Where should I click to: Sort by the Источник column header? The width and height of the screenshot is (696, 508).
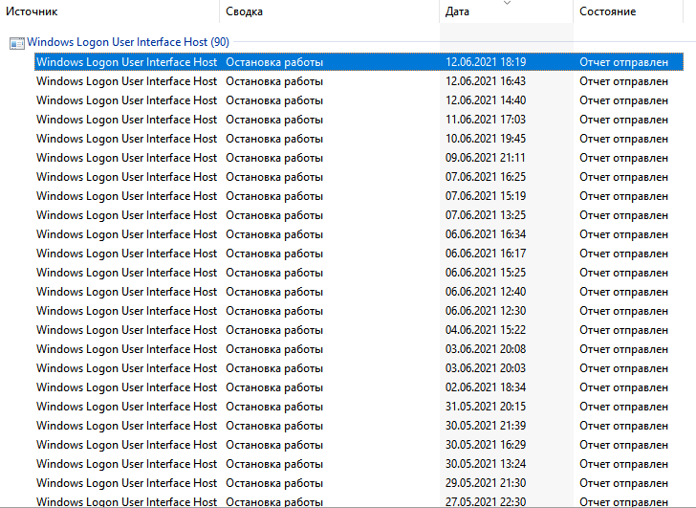click(x=110, y=11)
